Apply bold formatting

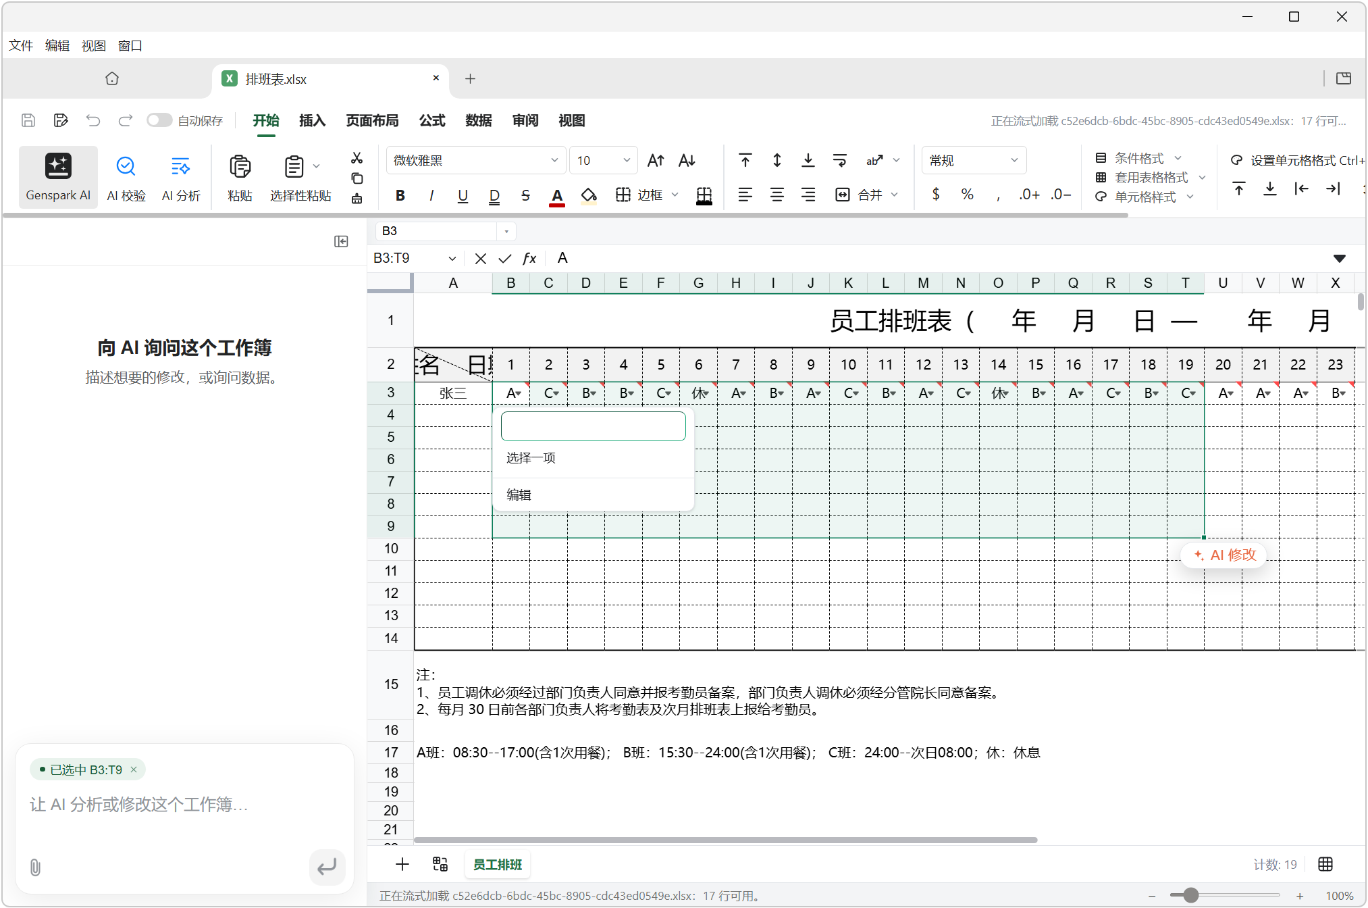[400, 195]
